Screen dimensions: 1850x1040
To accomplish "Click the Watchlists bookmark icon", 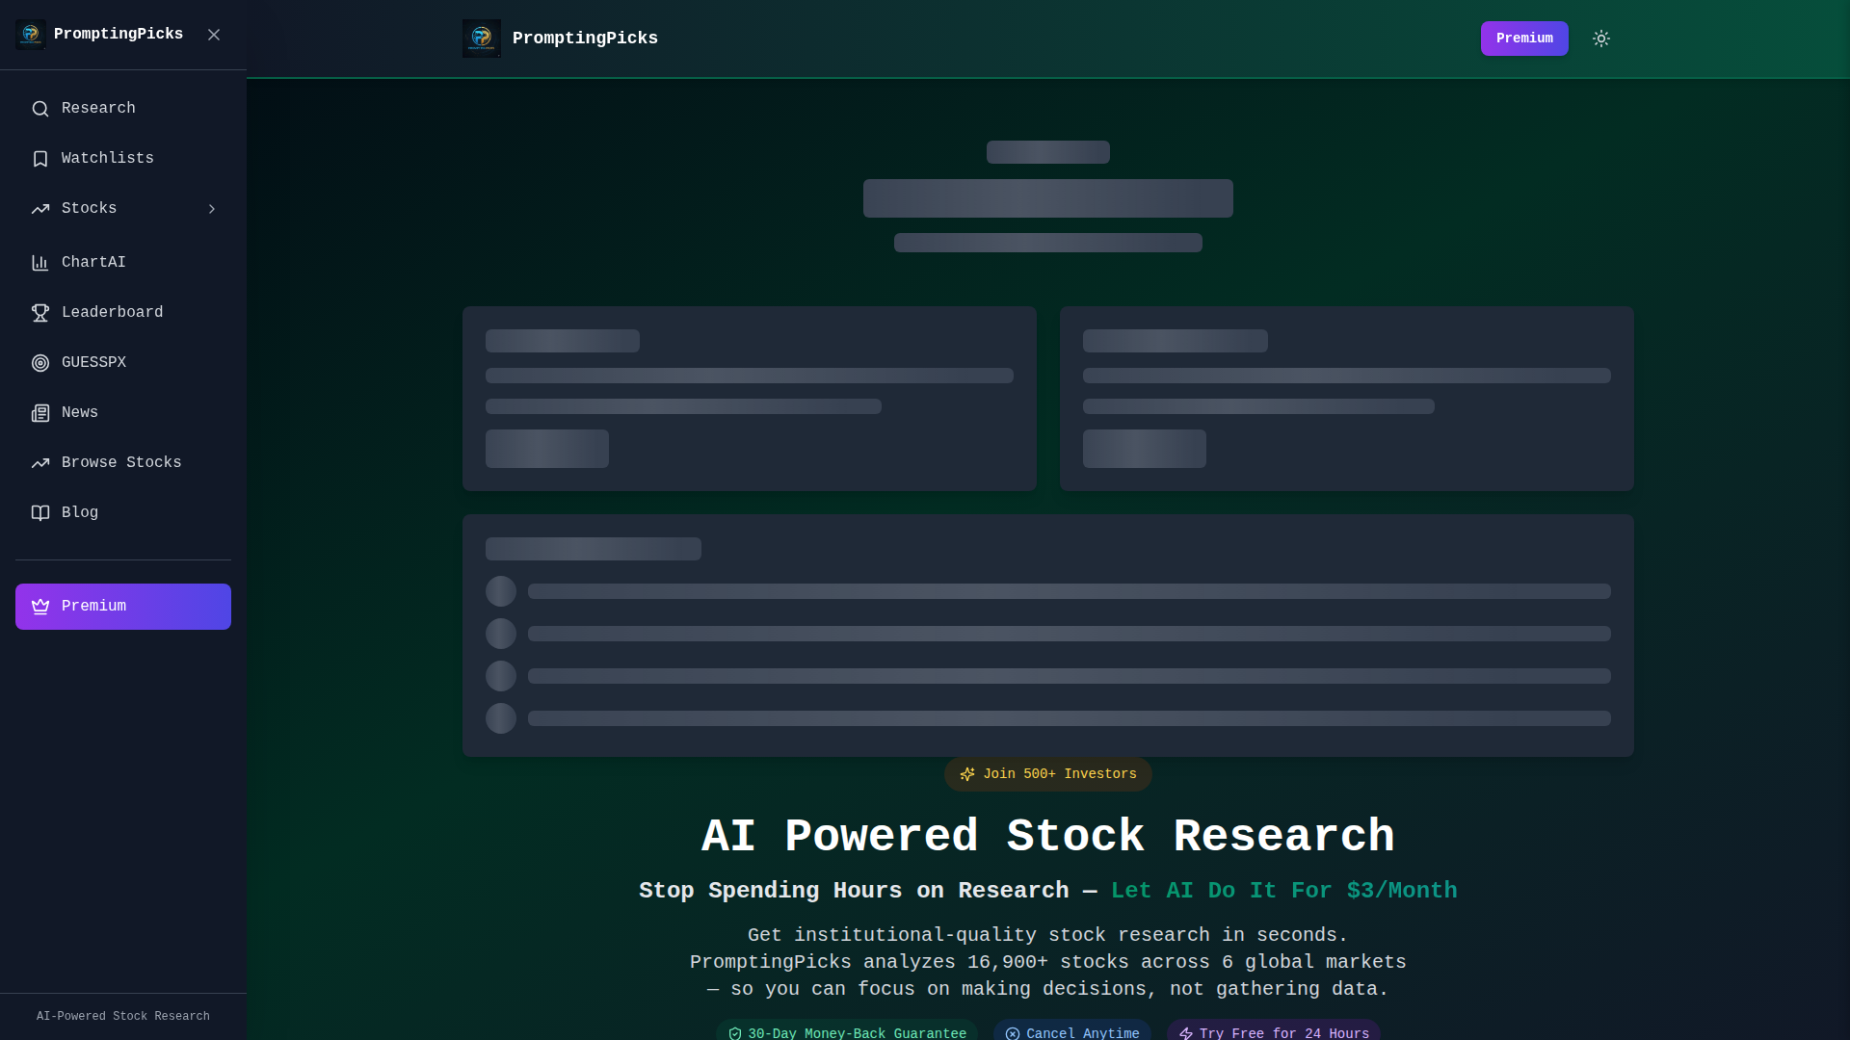I will [40, 159].
